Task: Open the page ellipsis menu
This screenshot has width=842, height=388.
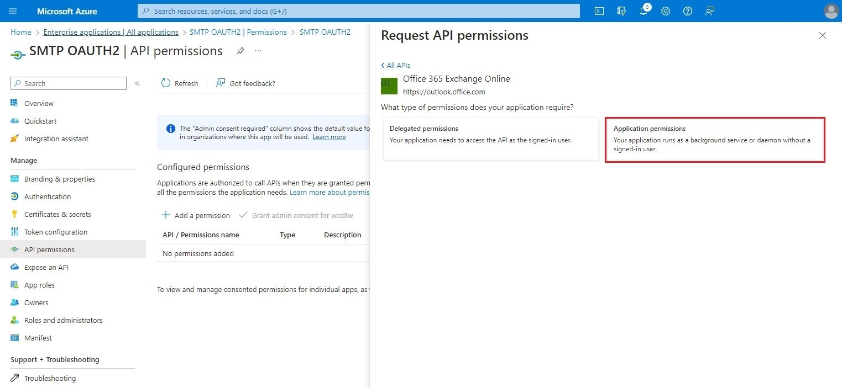Action: 258,51
